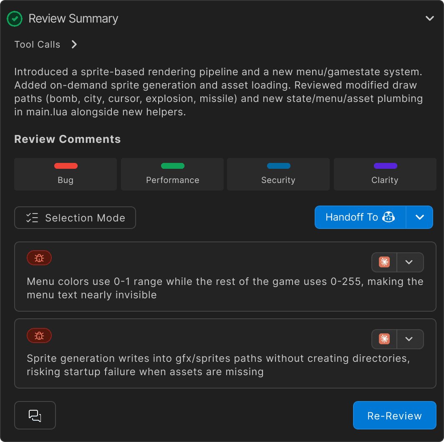Click the red Bug color pill
Image resolution: width=444 pixels, height=442 pixels.
(x=66, y=166)
